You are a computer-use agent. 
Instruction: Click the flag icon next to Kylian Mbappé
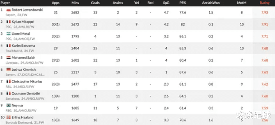(x=9, y=22)
